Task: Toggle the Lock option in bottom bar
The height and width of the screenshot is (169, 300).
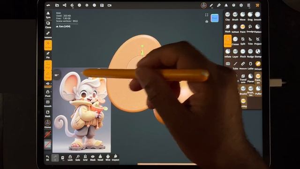Action: pos(70,158)
